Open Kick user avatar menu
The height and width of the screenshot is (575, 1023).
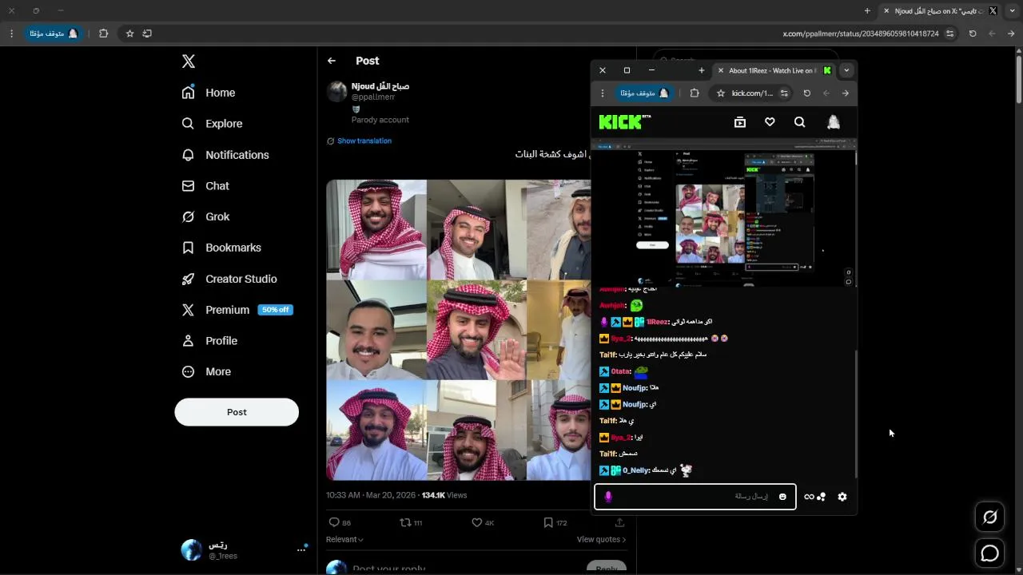(x=834, y=121)
